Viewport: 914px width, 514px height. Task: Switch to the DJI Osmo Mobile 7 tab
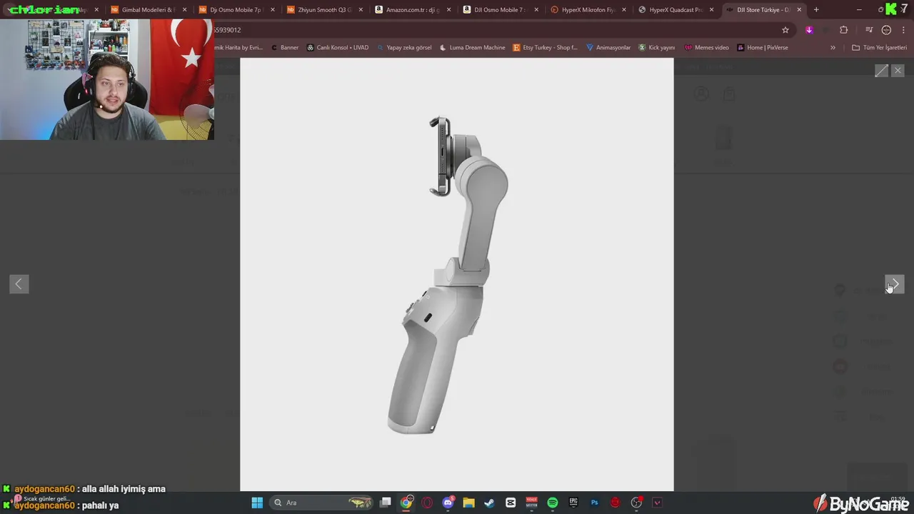point(501,10)
